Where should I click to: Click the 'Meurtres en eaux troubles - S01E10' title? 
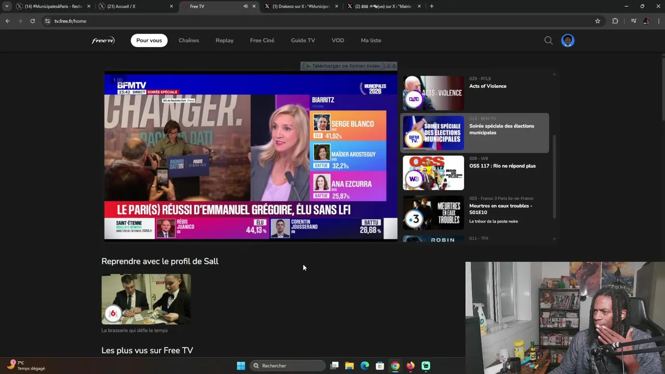(501, 209)
